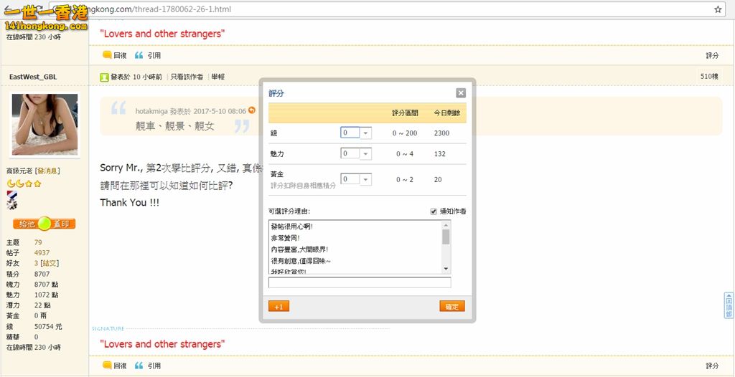Screen dimensions: 735x377
Task: Expand the 黃金 score dropdown
Action: 365,179
